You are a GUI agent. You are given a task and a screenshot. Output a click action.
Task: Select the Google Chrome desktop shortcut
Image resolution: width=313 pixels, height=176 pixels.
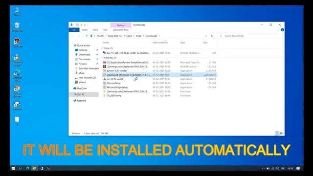[17, 91]
